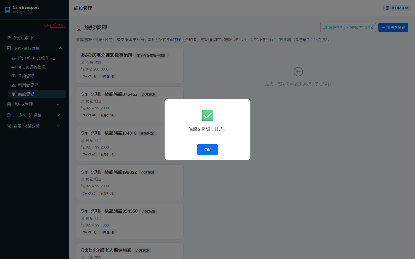Click 施設を登録しました。 message text
Viewport: 415px width, 259px height.
[x=207, y=129]
